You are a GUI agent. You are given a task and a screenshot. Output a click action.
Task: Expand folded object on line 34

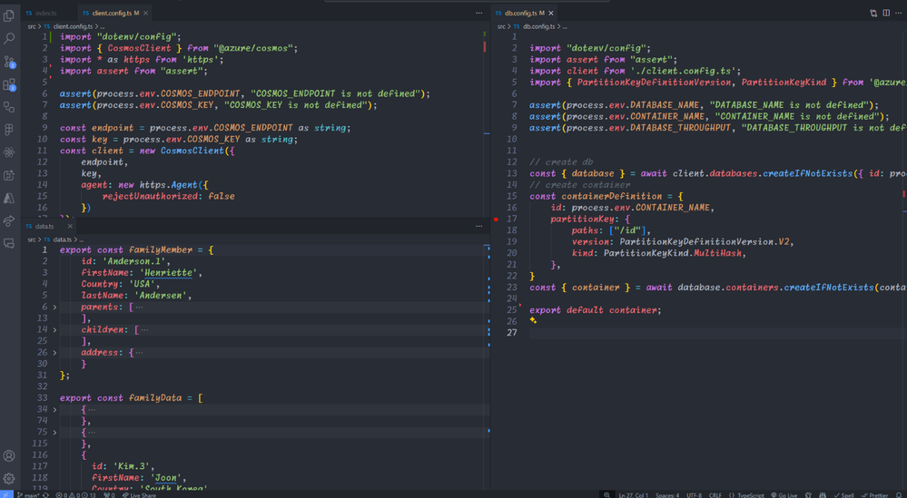pos(55,410)
